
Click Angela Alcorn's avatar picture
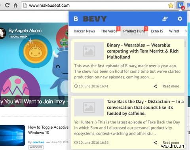click(3, 33)
